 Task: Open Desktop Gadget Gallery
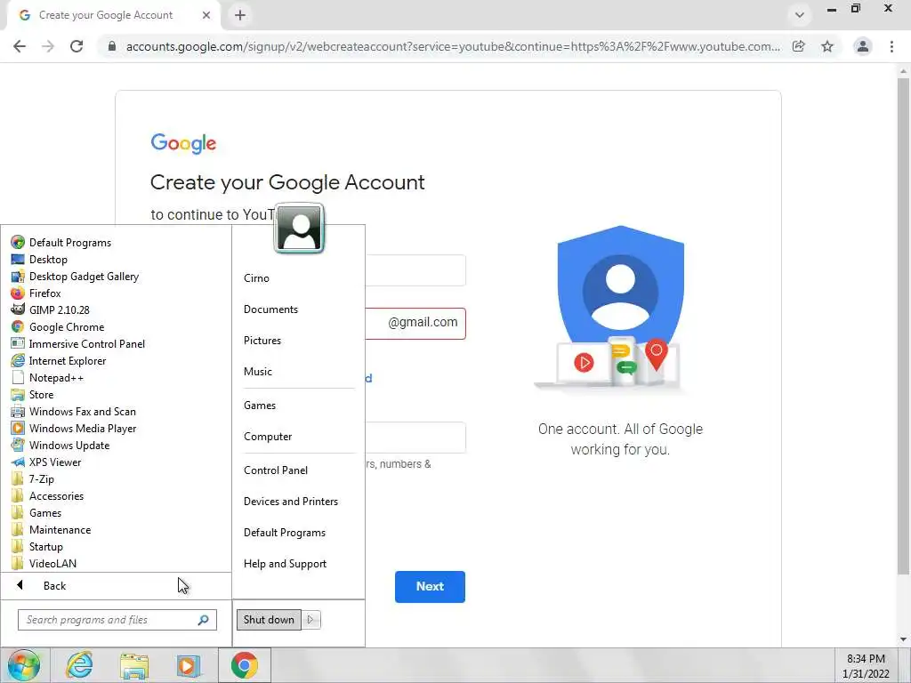(75, 276)
